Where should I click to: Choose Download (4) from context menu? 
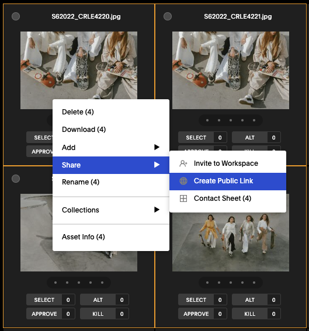(x=111, y=130)
